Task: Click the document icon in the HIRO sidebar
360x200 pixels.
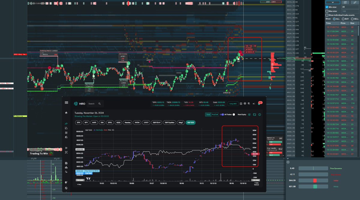Action: (66, 163)
